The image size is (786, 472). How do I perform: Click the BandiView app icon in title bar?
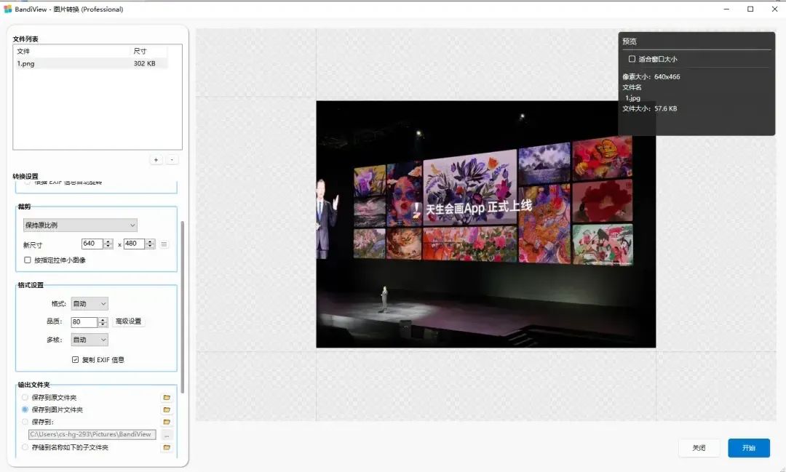tap(7, 9)
